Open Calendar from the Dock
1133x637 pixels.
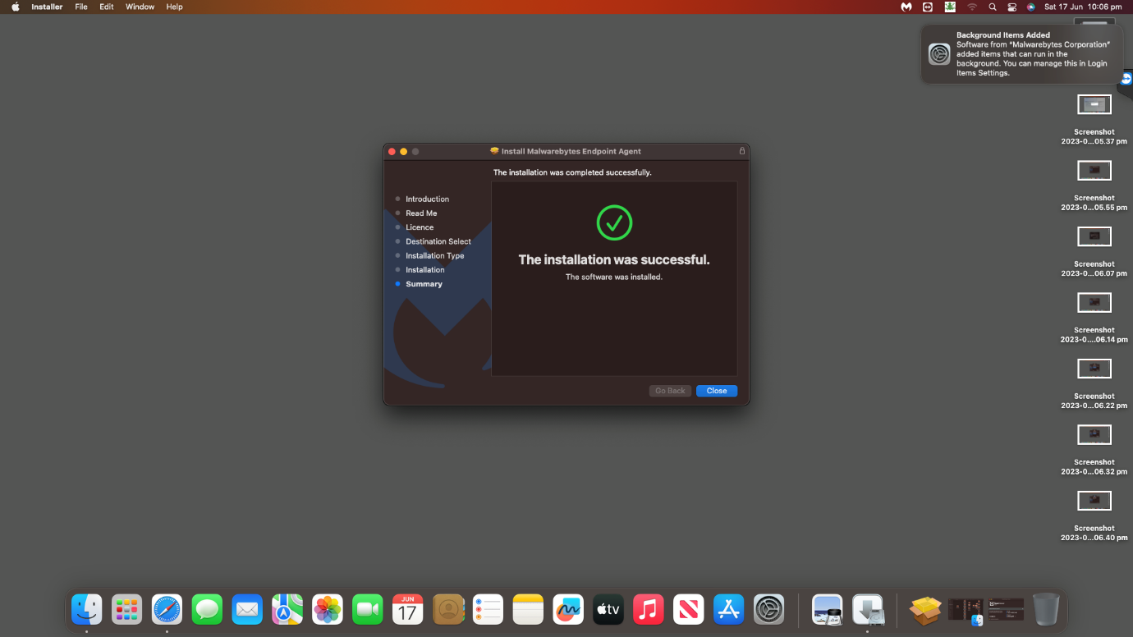(x=408, y=609)
